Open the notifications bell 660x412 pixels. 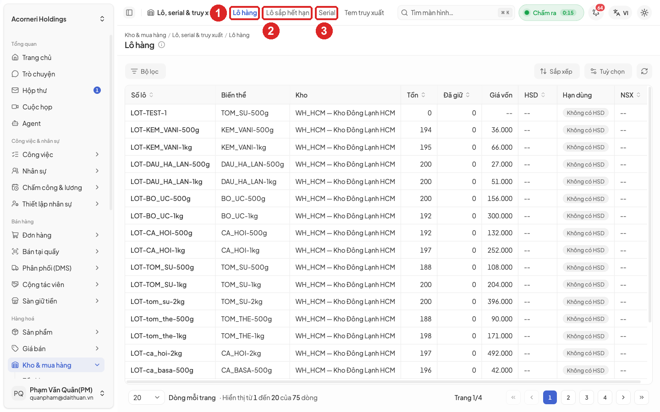point(596,13)
